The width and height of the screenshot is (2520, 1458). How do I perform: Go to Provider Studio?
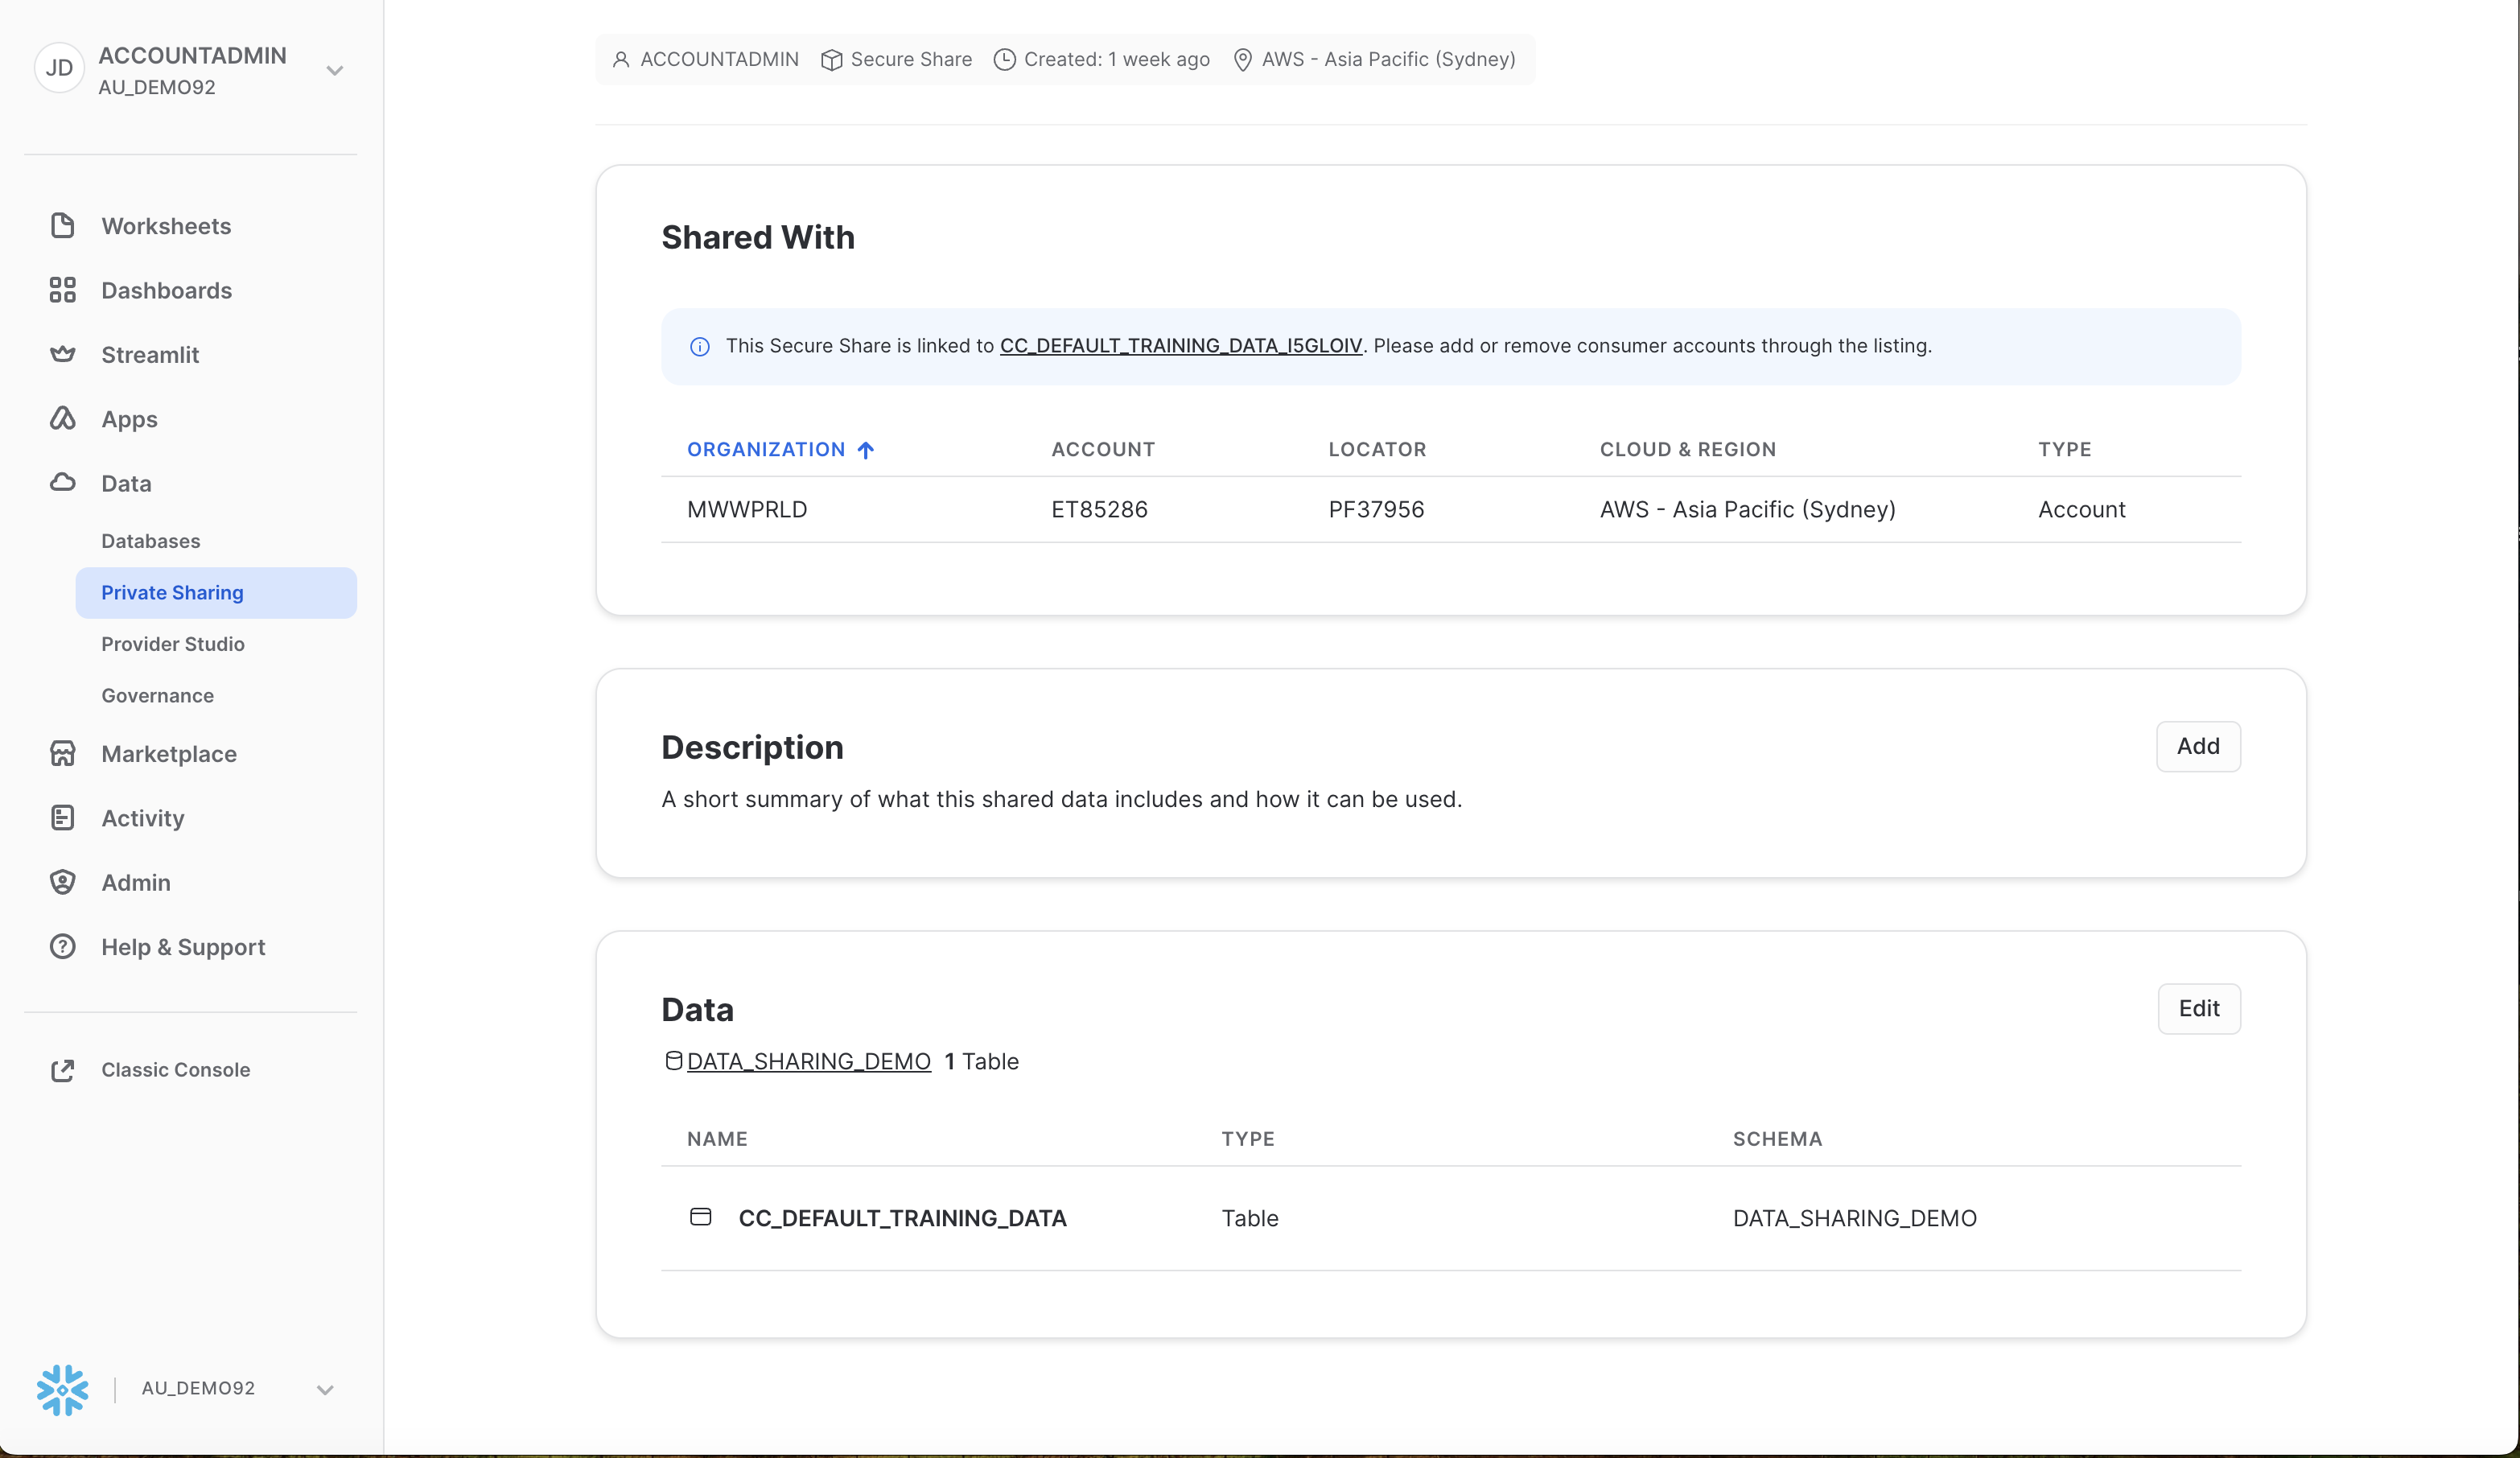173,644
